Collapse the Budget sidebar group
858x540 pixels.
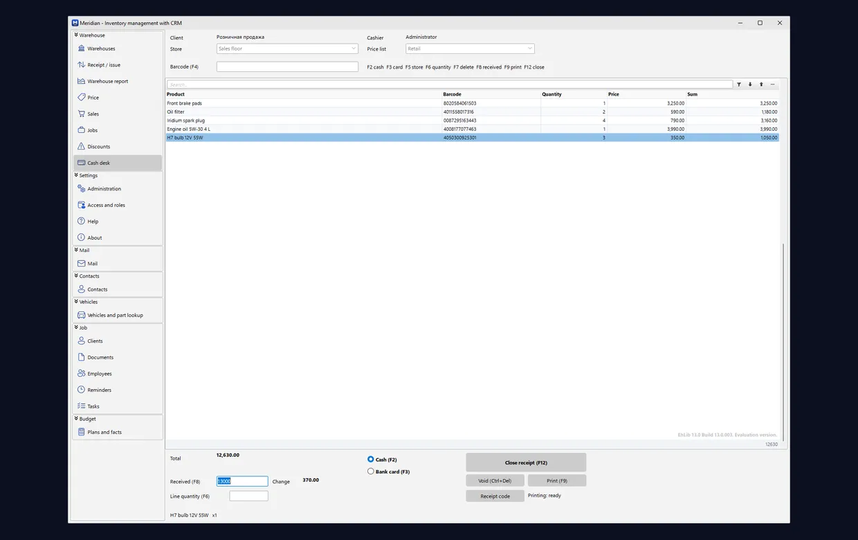[76, 419]
